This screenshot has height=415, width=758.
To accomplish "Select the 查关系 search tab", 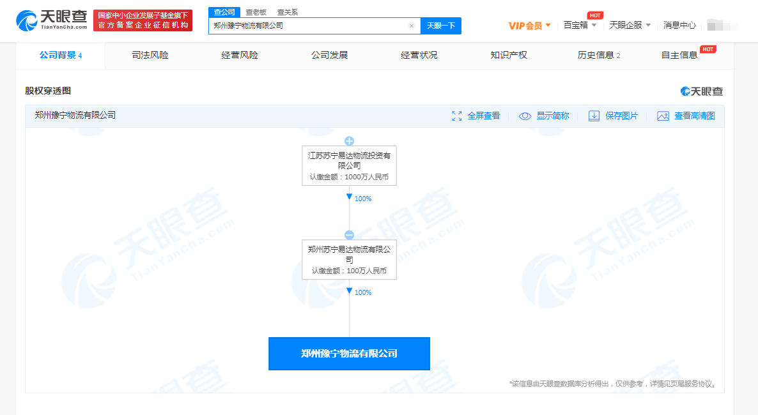I will point(288,12).
